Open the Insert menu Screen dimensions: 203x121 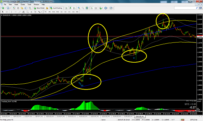pyautogui.click(x=16, y=5)
